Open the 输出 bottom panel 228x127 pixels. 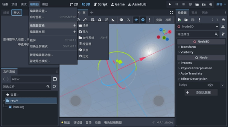[66, 122]
